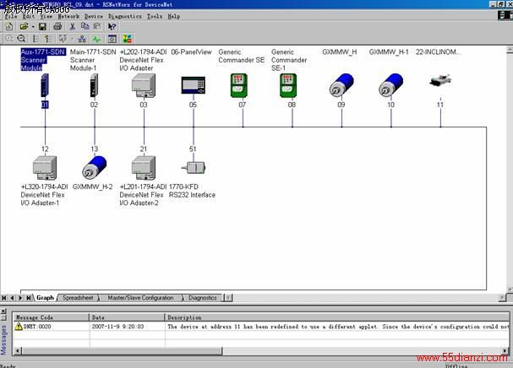
Task: Open the Edit menu
Action: coord(29,16)
